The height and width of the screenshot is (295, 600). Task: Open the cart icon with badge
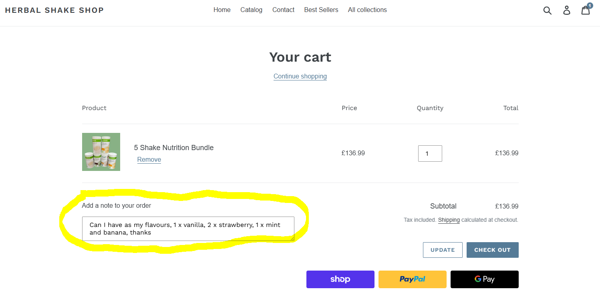pos(585,10)
